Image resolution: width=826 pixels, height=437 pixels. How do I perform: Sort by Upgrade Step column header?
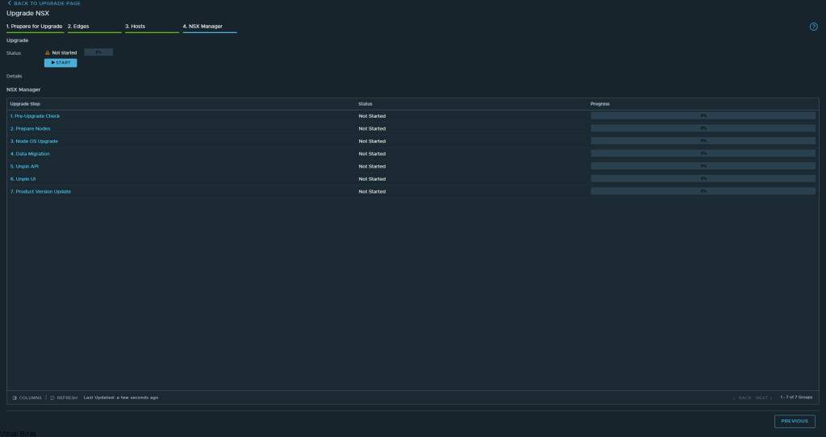click(25, 104)
